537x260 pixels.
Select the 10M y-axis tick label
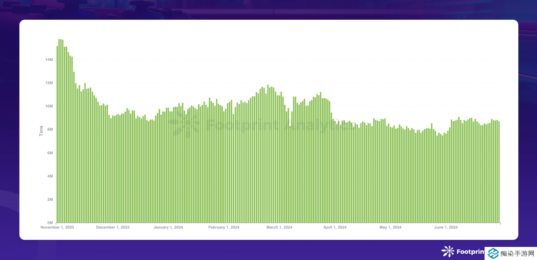tap(49, 106)
